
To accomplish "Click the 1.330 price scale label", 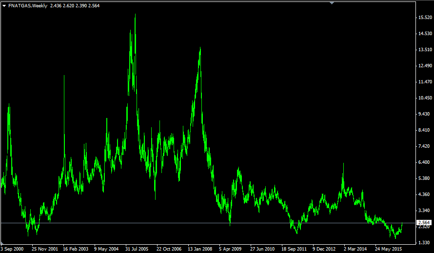I will point(425,243).
